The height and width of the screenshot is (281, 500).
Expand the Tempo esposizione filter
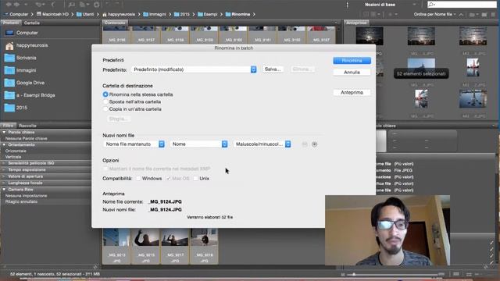coord(4,170)
